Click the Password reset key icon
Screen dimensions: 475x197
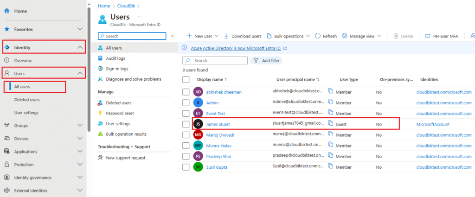pos(100,113)
